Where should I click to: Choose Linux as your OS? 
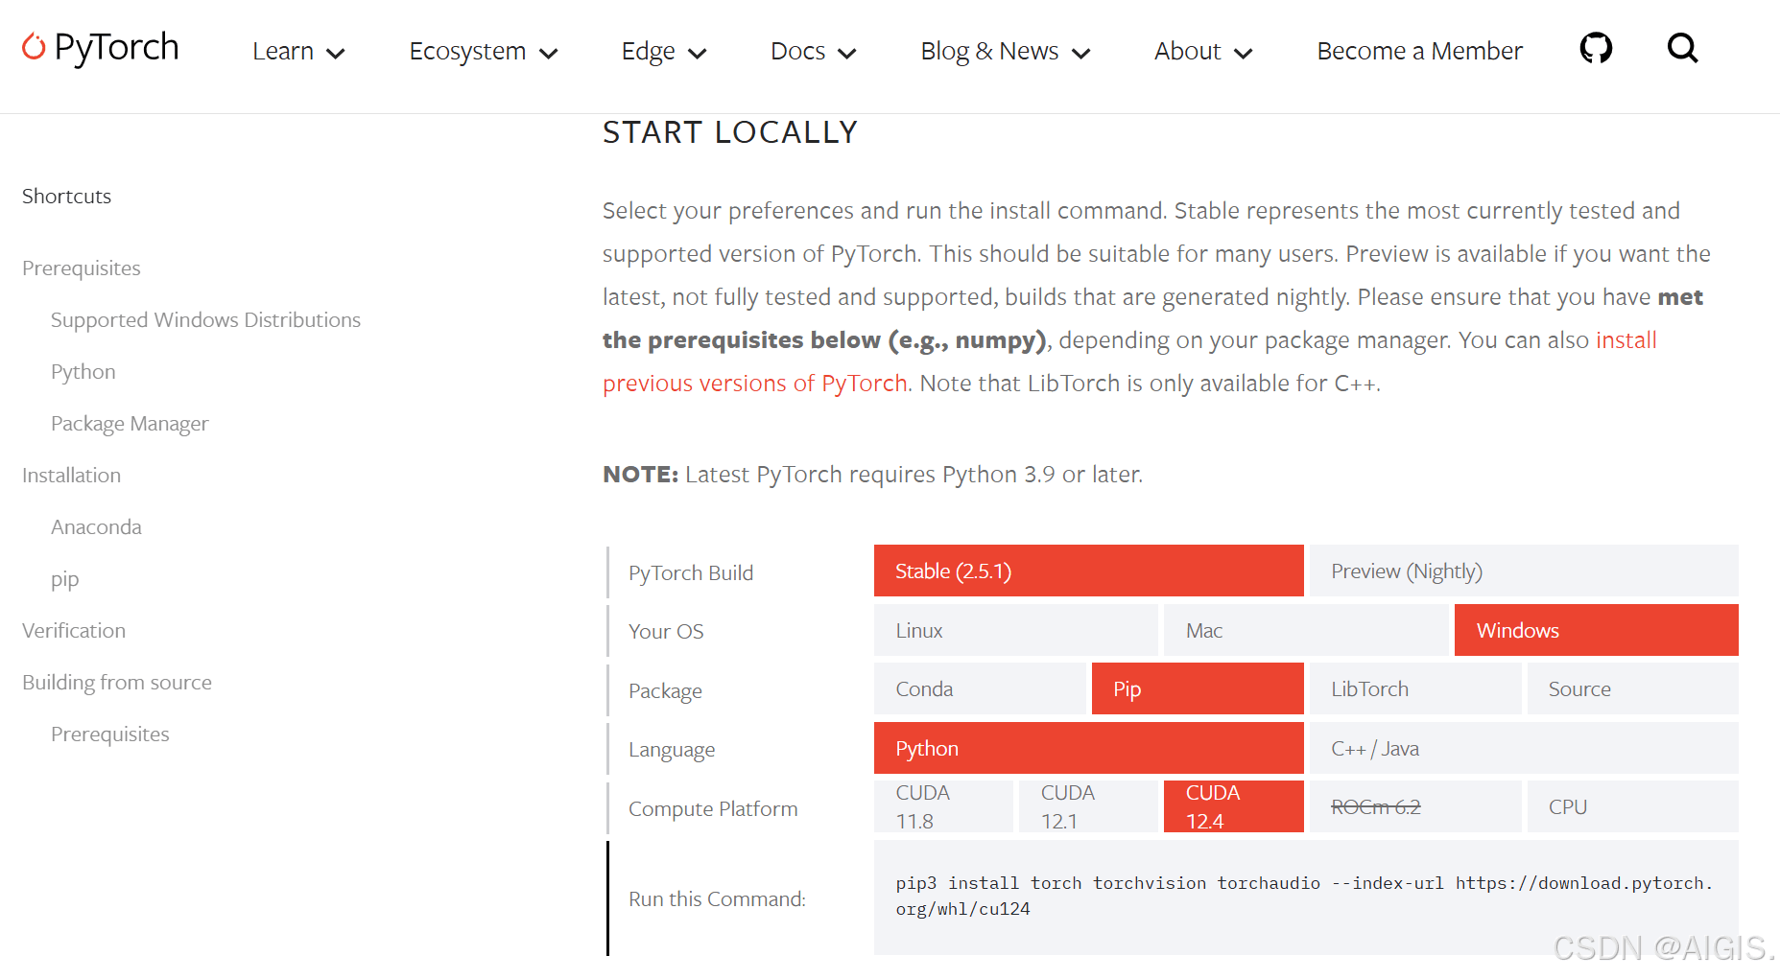pos(1014,631)
